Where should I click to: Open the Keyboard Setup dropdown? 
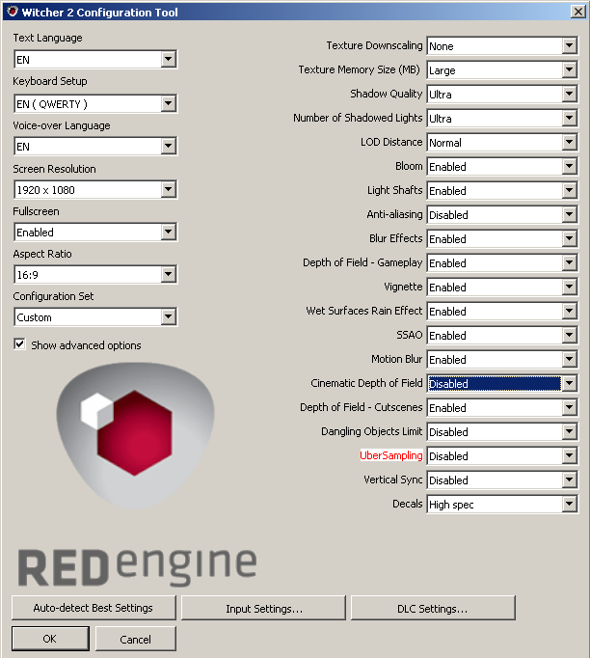95,103
